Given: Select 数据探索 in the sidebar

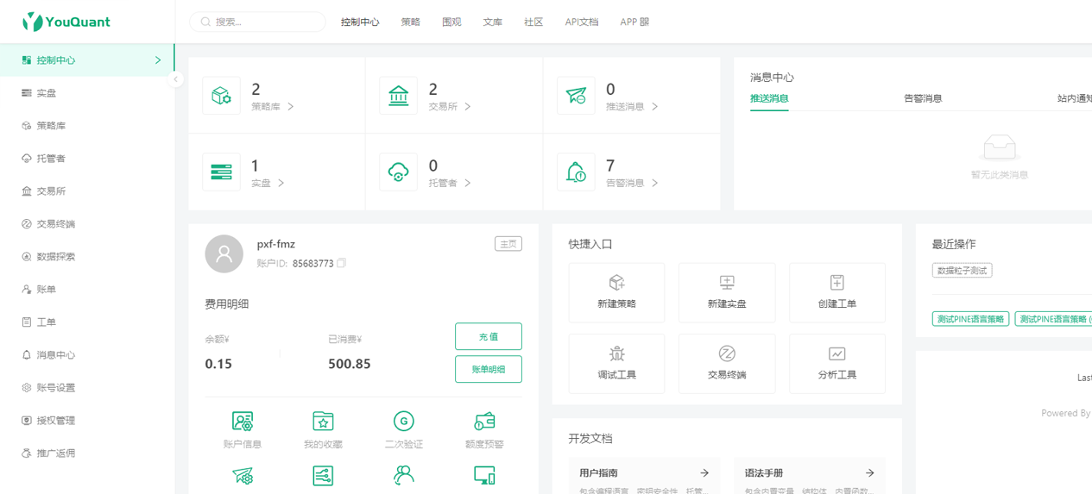Looking at the screenshot, I should click(x=55, y=257).
